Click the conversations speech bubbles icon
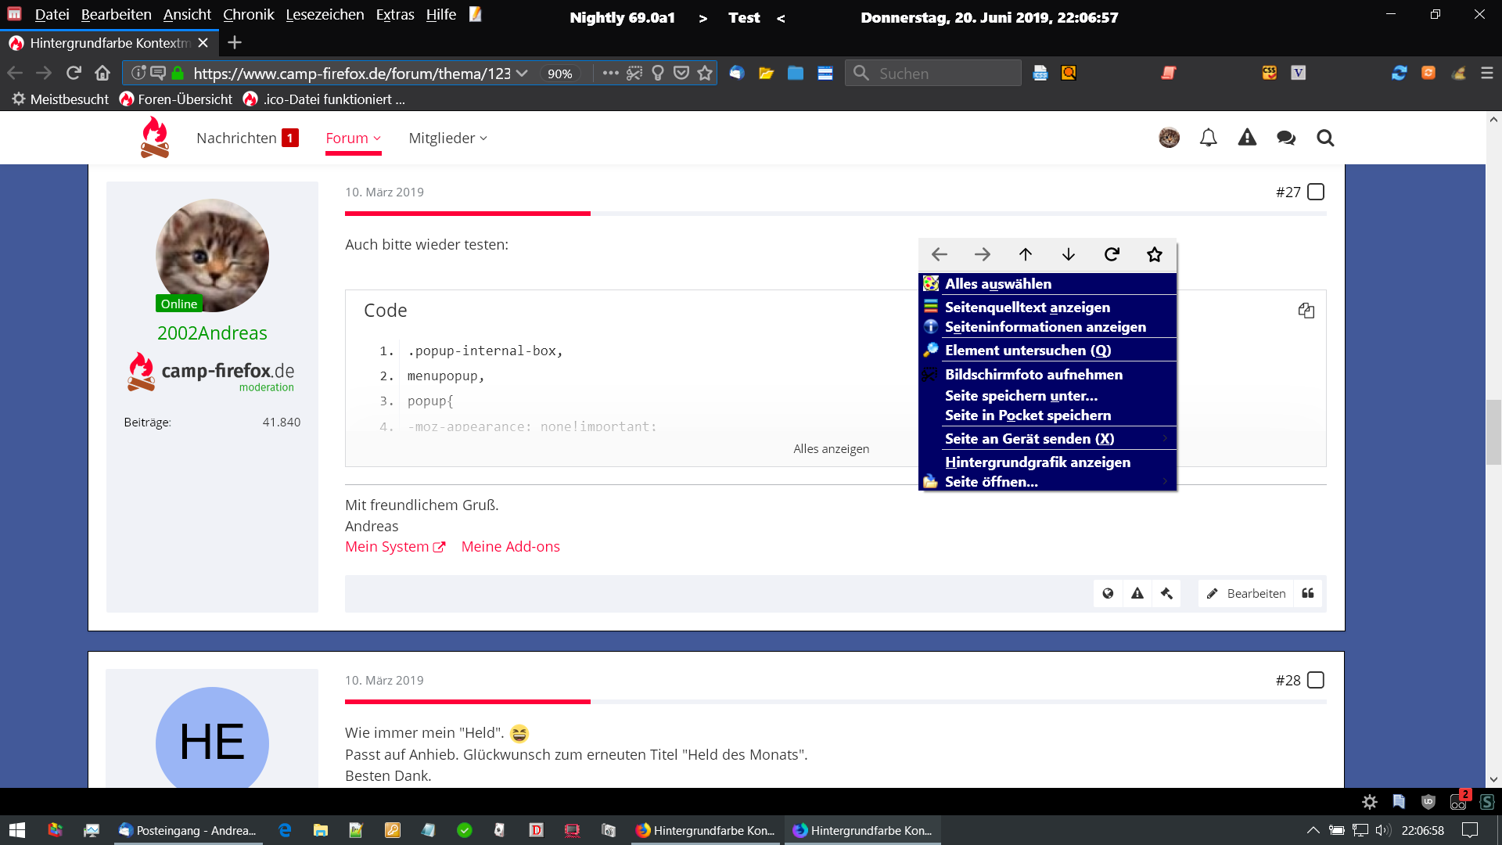The image size is (1502, 845). coord(1285,138)
